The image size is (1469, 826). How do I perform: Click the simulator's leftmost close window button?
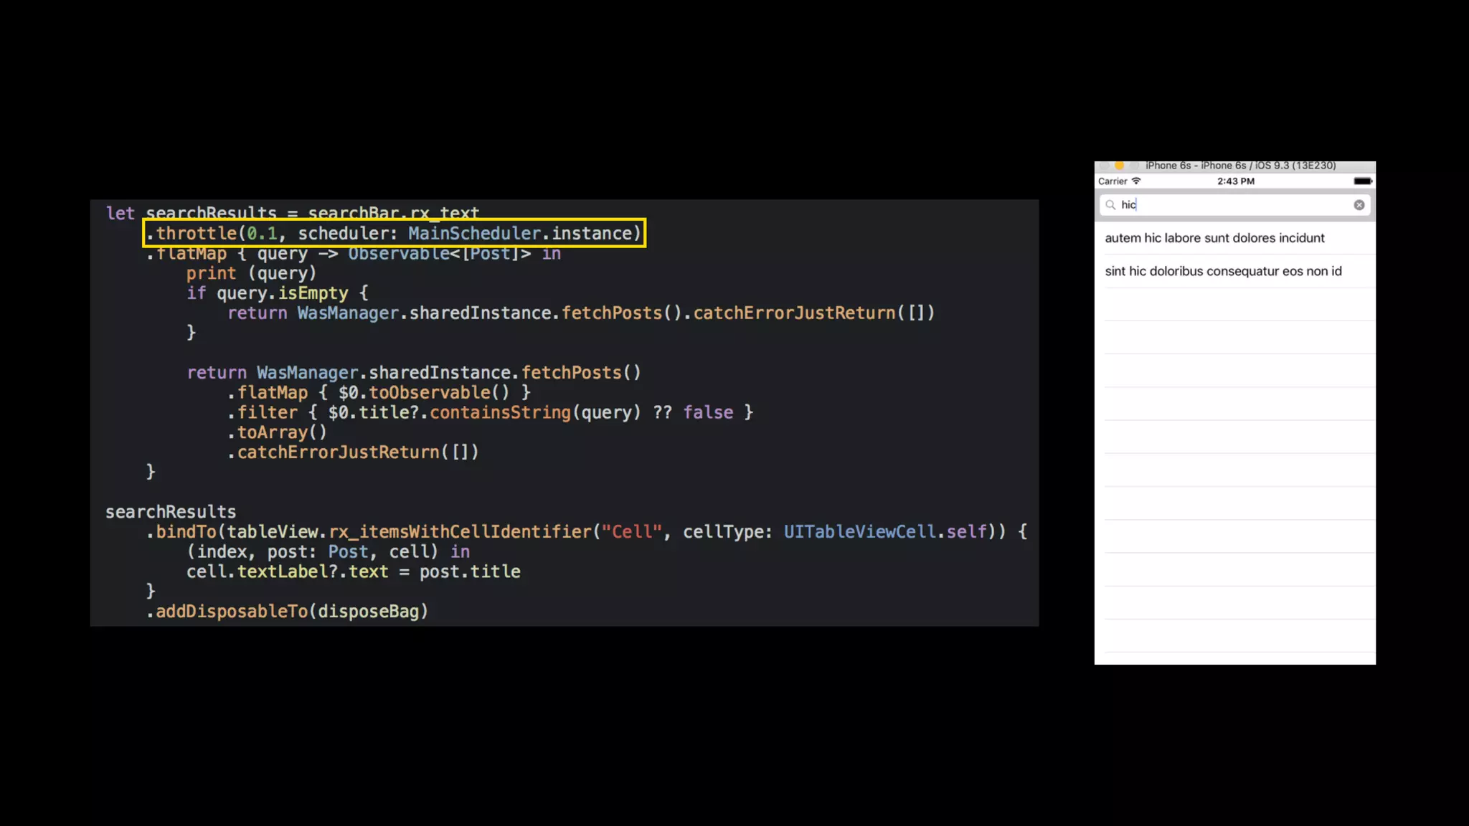1105,166
